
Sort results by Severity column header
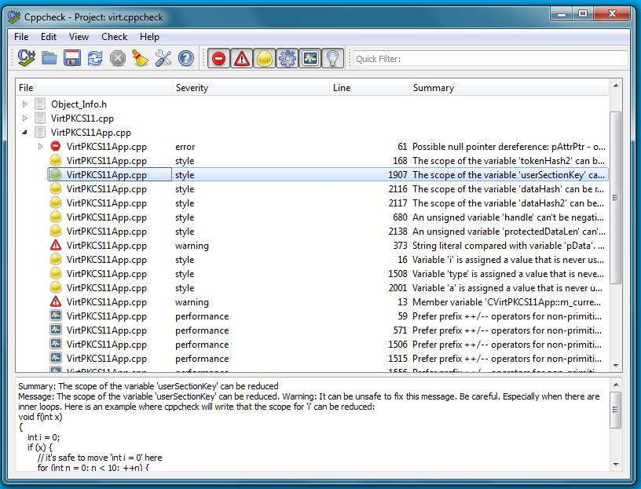click(x=251, y=88)
